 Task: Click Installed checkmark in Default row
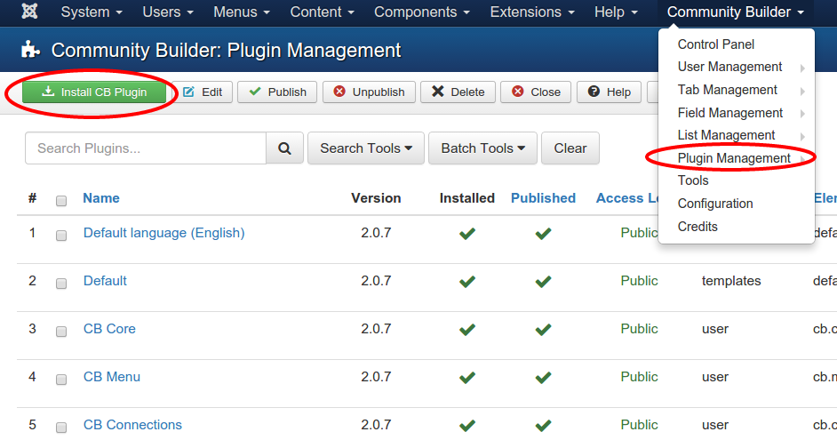click(x=467, y=282)
